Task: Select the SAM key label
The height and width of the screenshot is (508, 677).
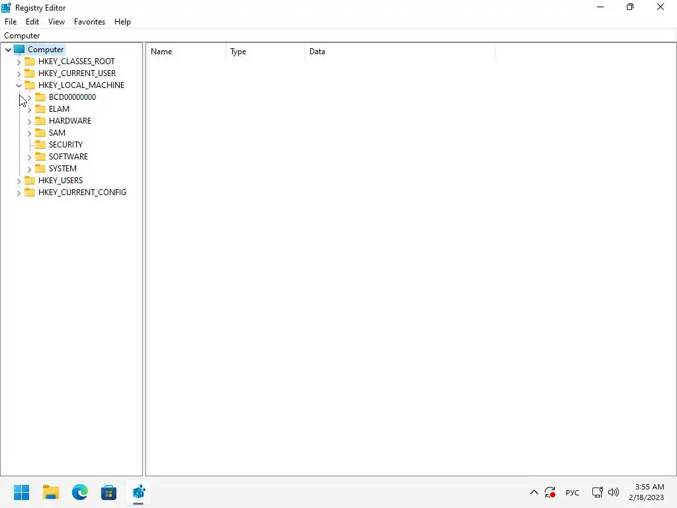Action: (57, 132)
